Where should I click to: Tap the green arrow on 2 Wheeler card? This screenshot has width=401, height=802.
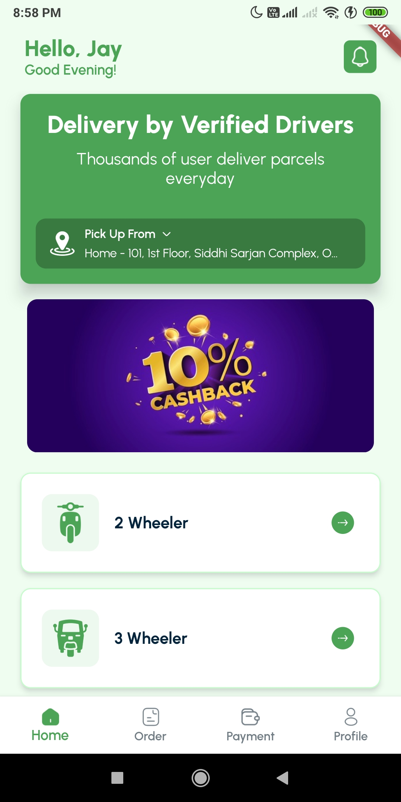pyautogui.click(x=342, y=522)
